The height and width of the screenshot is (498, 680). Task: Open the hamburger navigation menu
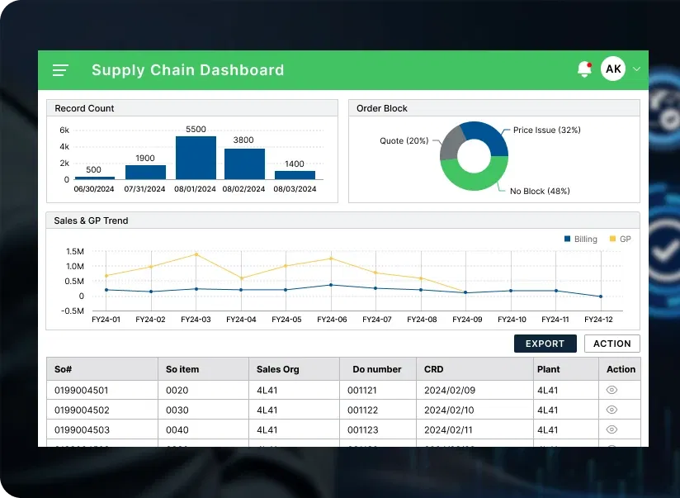60,70
